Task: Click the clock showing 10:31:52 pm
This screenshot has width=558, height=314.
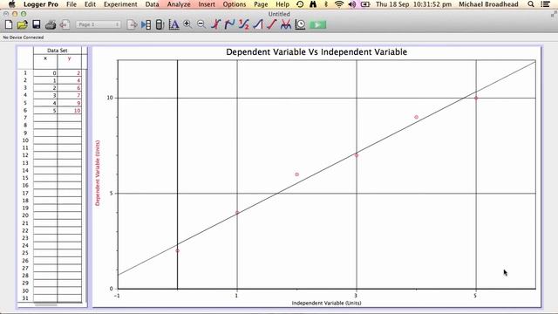Action: tap(432, 4)
